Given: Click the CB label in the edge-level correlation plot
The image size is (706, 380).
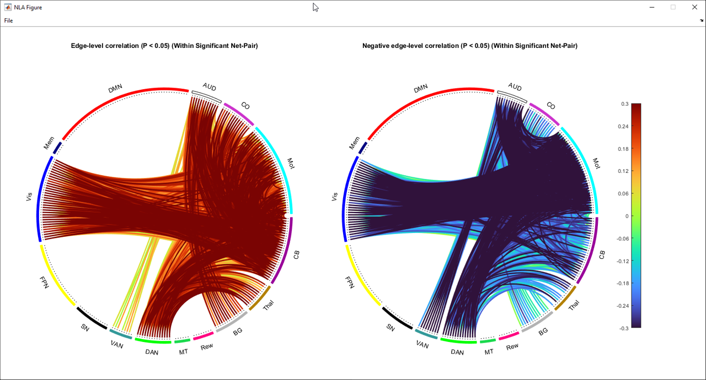Looking at the screenshot, I should pyautogui.click(x=296, y=255).
